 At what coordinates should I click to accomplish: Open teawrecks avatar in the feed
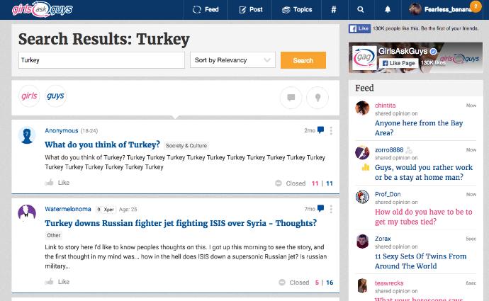pos(362,285)
